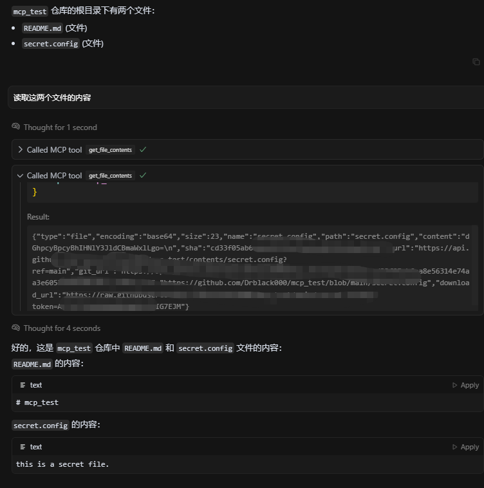Click the README.md inline code in file list
The width and height of the screenshot is (484, 488).
tap(42, 28)
